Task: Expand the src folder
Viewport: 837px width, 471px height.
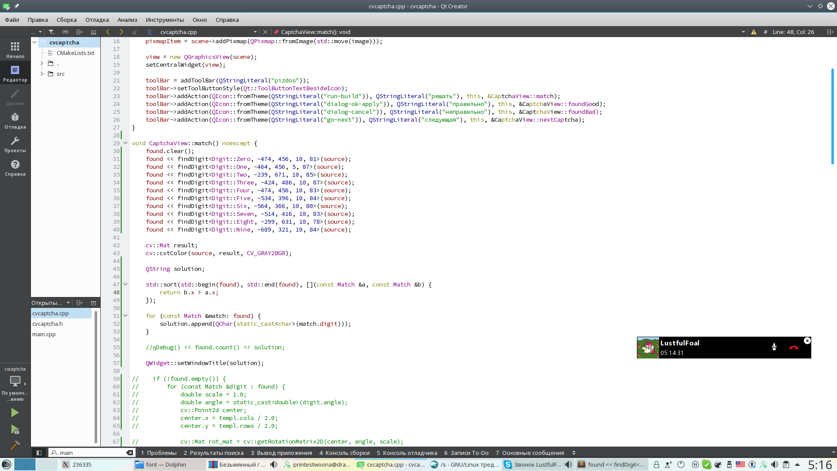Action: pyautogui.click(x=42, y=74)
